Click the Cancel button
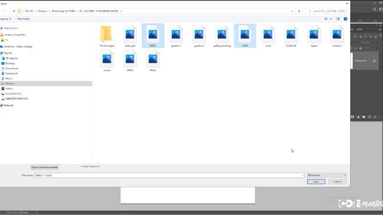The width and height of the screenshot is (383, 215). click(337, 182)
